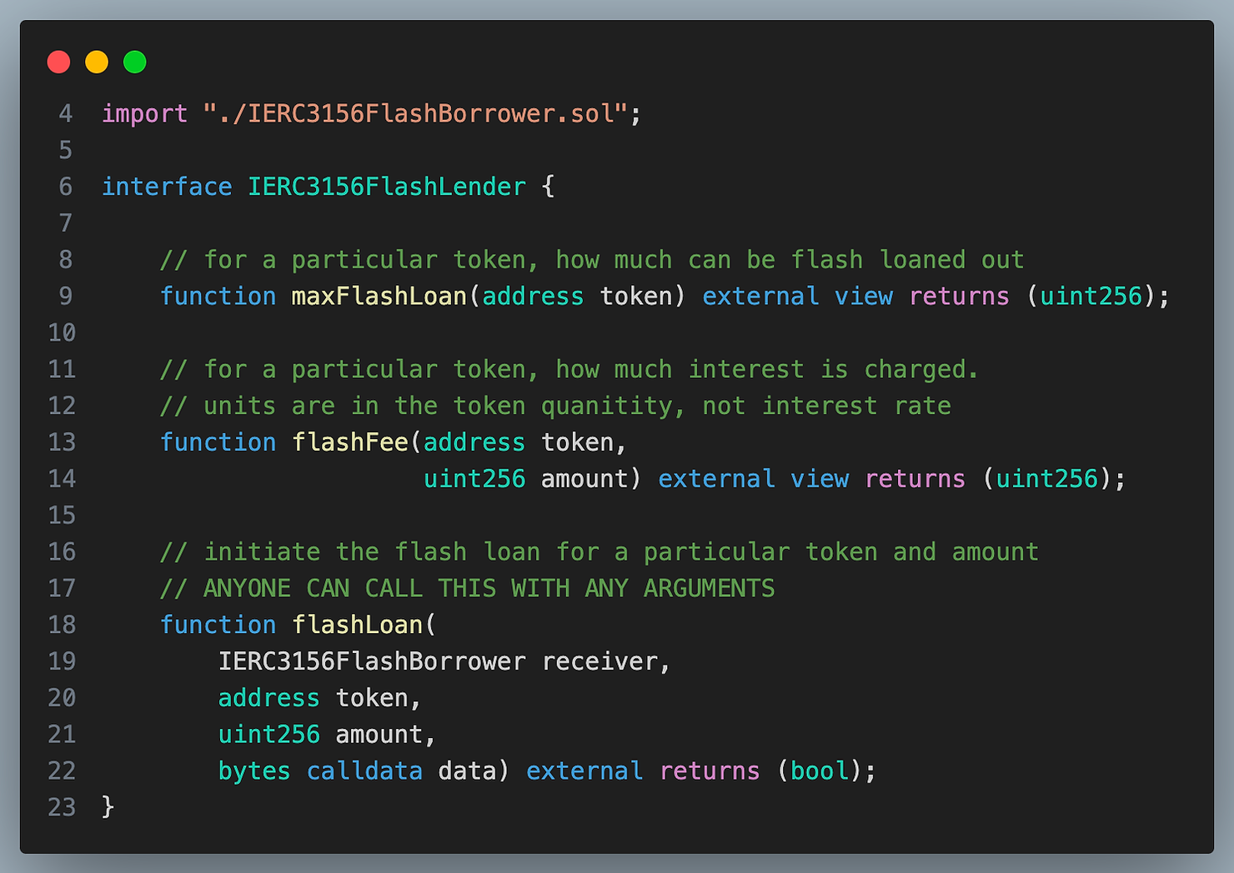
Task: Click the import keyword on line 4
Action: pos(144,113)
